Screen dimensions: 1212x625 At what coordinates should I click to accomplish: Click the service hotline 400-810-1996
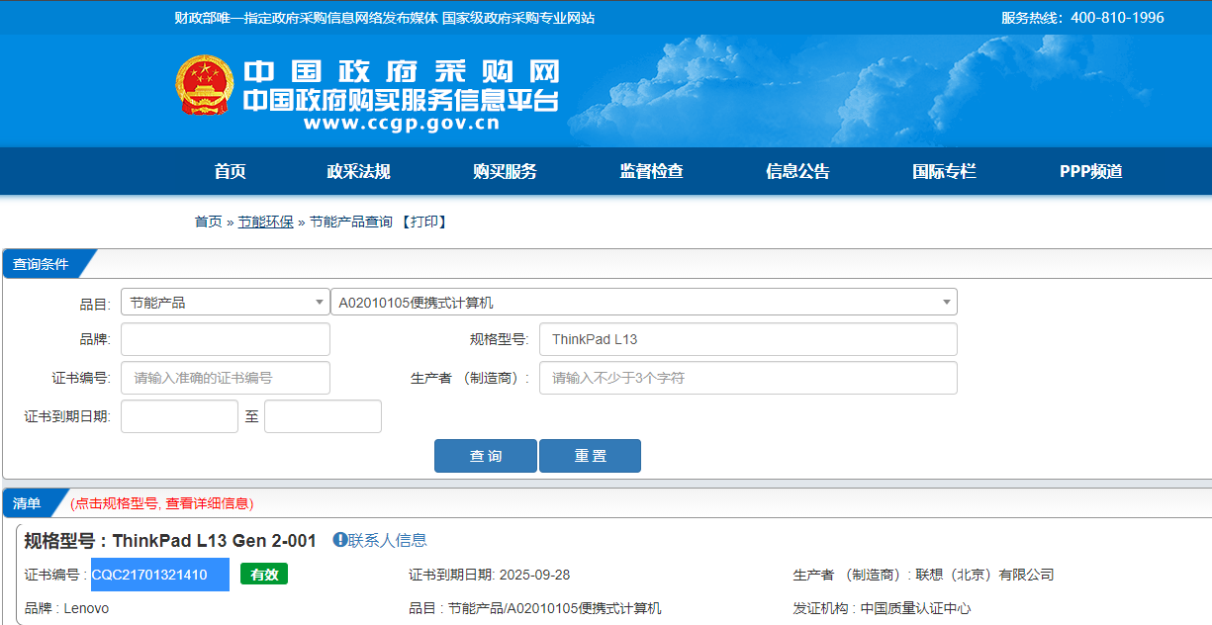(x=1117, y=18)
